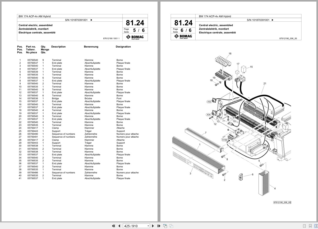318x229 pixels.
Task: Open the page number dropdown arrow
Action: pyautogui.click(x=148, y=226)
